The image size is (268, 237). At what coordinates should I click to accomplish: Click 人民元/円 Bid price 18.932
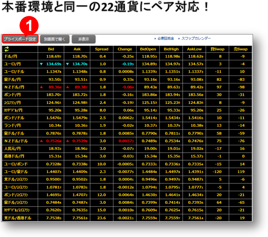[x=55, y=148]
